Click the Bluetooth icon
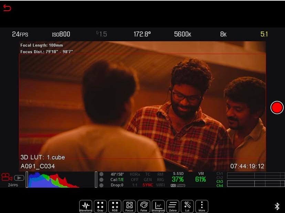The height and width of the screenshot is (213, 285). [277, 206]
